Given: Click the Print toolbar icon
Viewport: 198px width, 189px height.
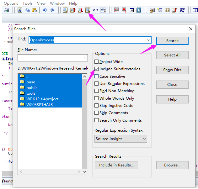Looking at the screenshot, I should tap(7, 10).
